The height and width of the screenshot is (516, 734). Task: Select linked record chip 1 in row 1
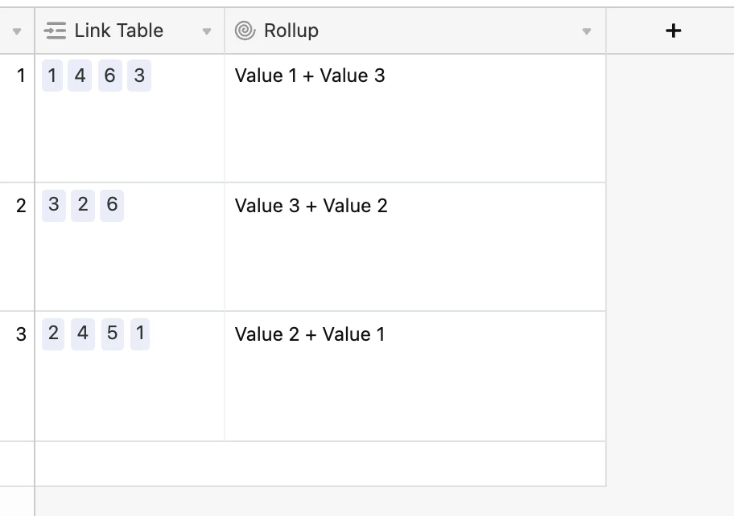(52, 76)
